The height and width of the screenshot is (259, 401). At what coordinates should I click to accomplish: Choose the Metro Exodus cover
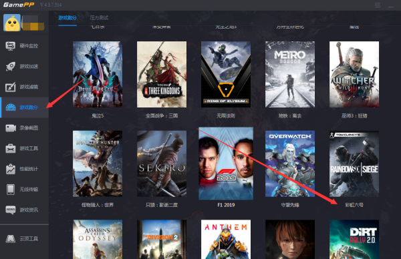click(290, 74)
